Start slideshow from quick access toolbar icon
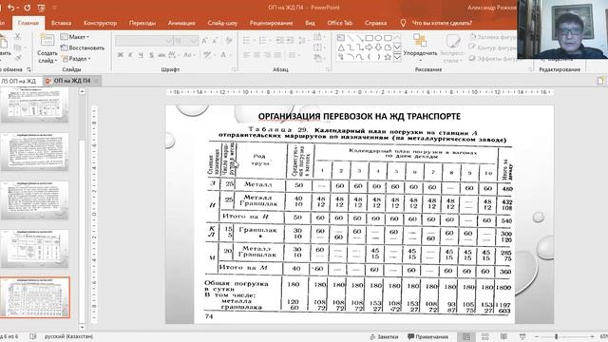 (41, 8)
